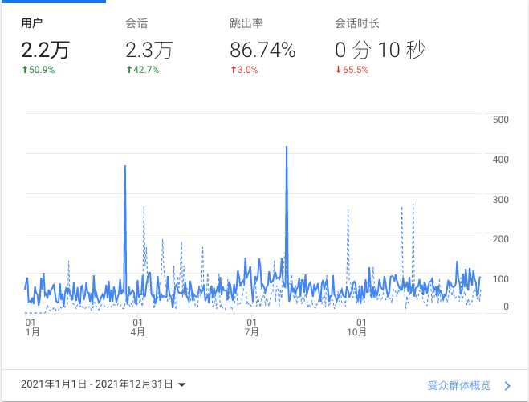Click the red up arrow beside 3.0%
Viewport: 529px width, 402px height.
click(x=234, y=70)
